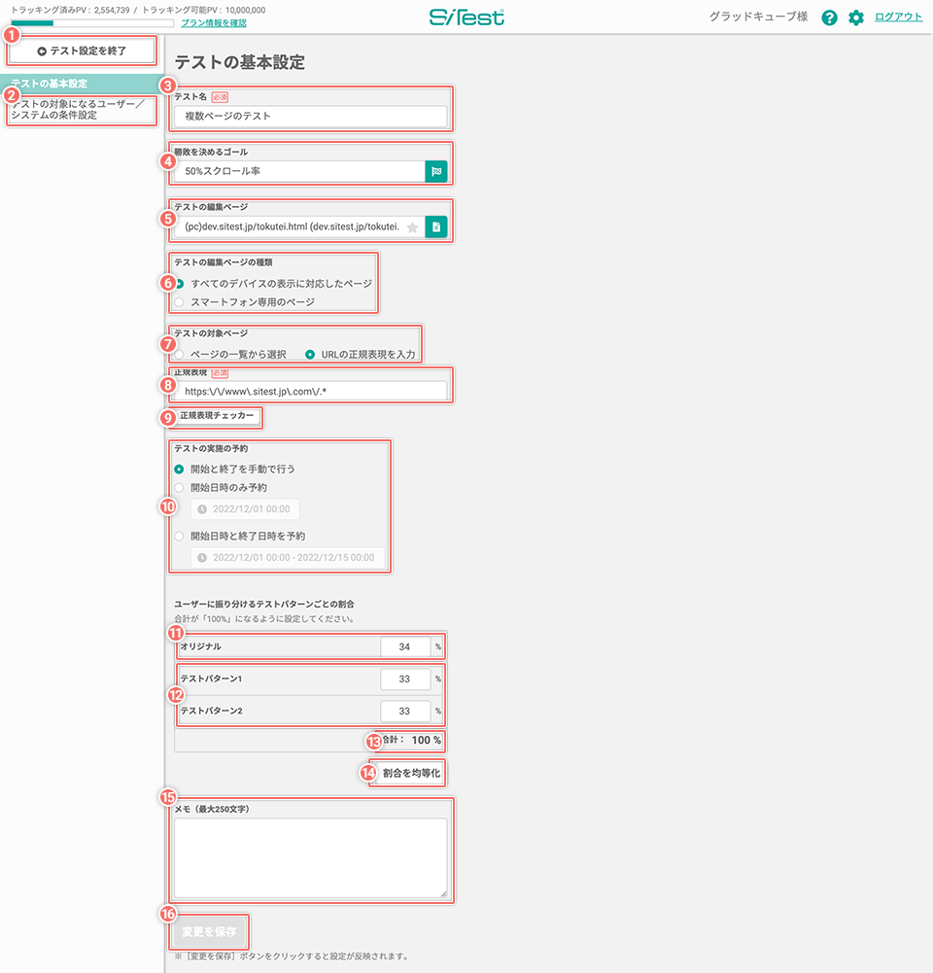Select 開始日時と終了日時を予約 radio option
The image size is (933, 973).
179,537
